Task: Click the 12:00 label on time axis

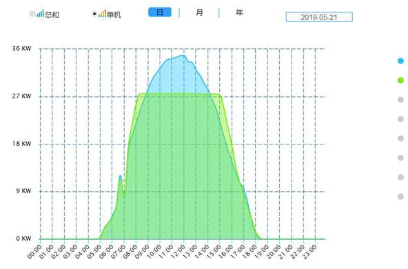Action: click(178, 251)
